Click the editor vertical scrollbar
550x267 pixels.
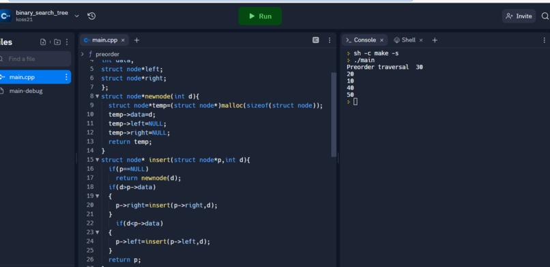[x=334, y=115]
